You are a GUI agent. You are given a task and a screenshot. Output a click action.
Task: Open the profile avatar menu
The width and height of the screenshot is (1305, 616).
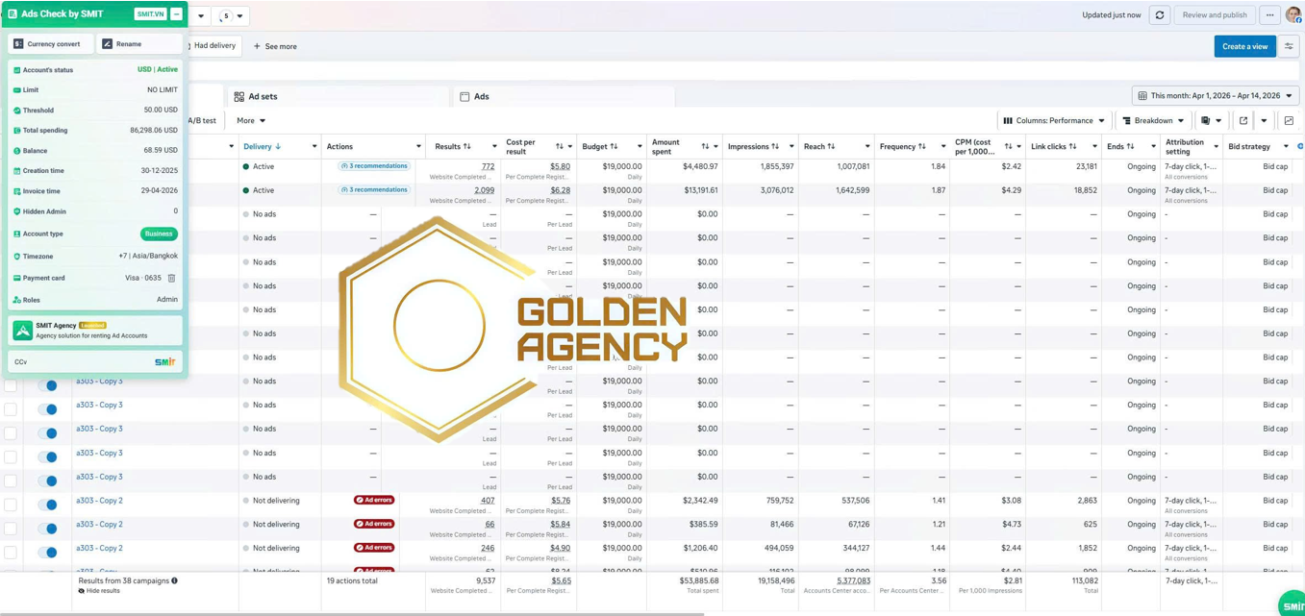pos(1293,15)
